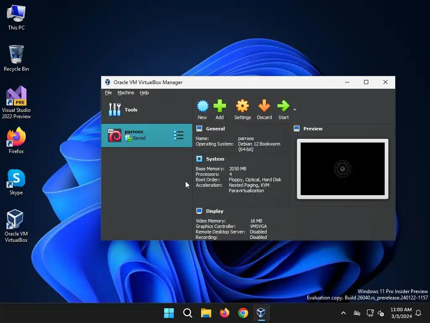Launch Chrome from the taskbar
The image size is (430, 323).
click(x=243, y=313)
